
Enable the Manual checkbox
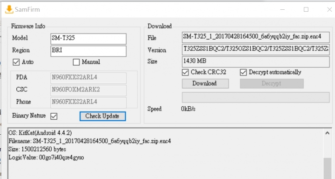(76, 62)
